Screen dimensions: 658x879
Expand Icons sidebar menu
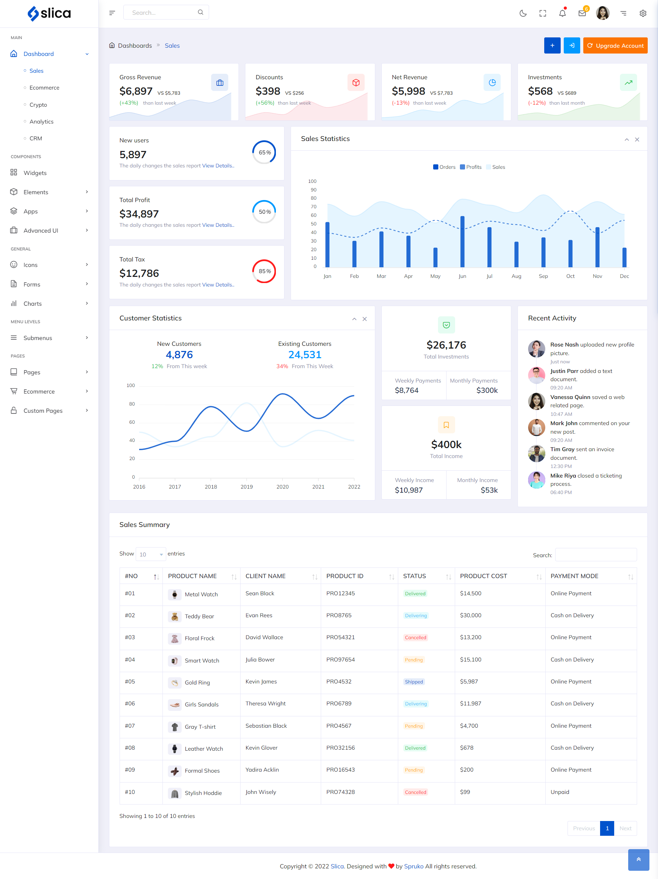point(49,265)
